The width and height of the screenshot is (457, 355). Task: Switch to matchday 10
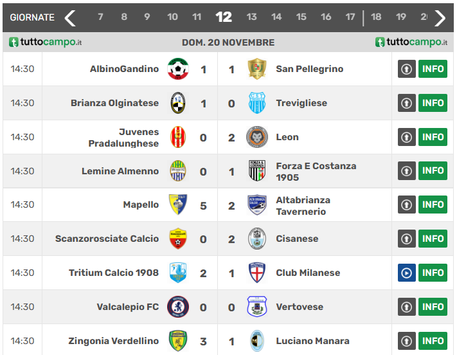pos(172,17)
